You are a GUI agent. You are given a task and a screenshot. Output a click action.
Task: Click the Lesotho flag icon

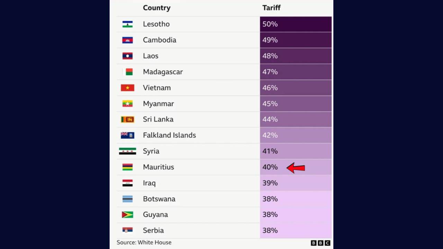pyautogui.click(x=127, y=24)
